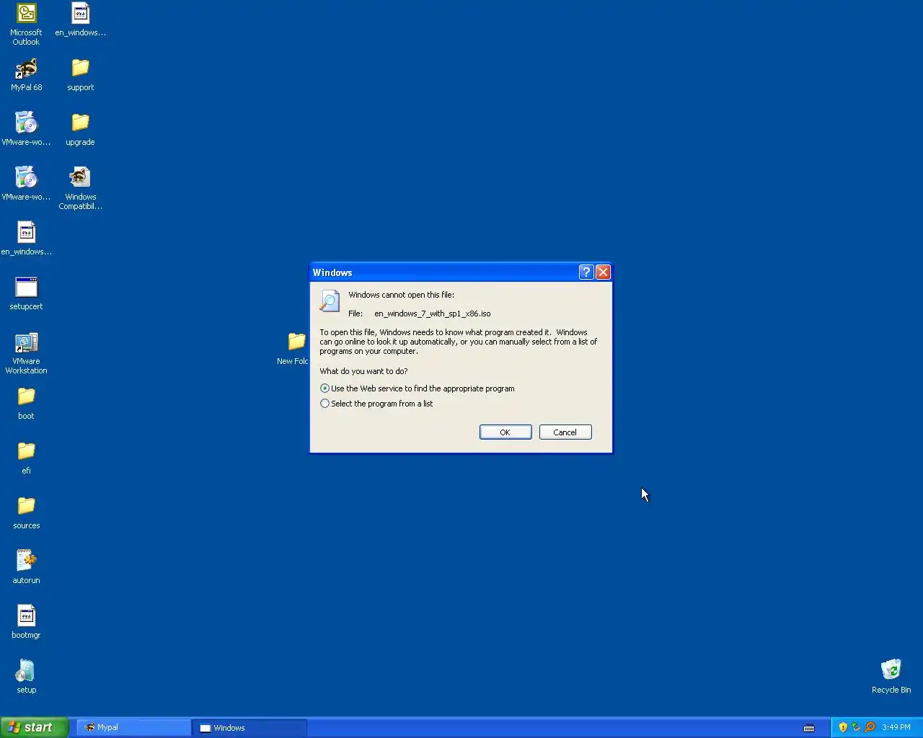The image size is (923, 738).
Task: Choose Use the Web service option
Action: click(x=418, y=388)
